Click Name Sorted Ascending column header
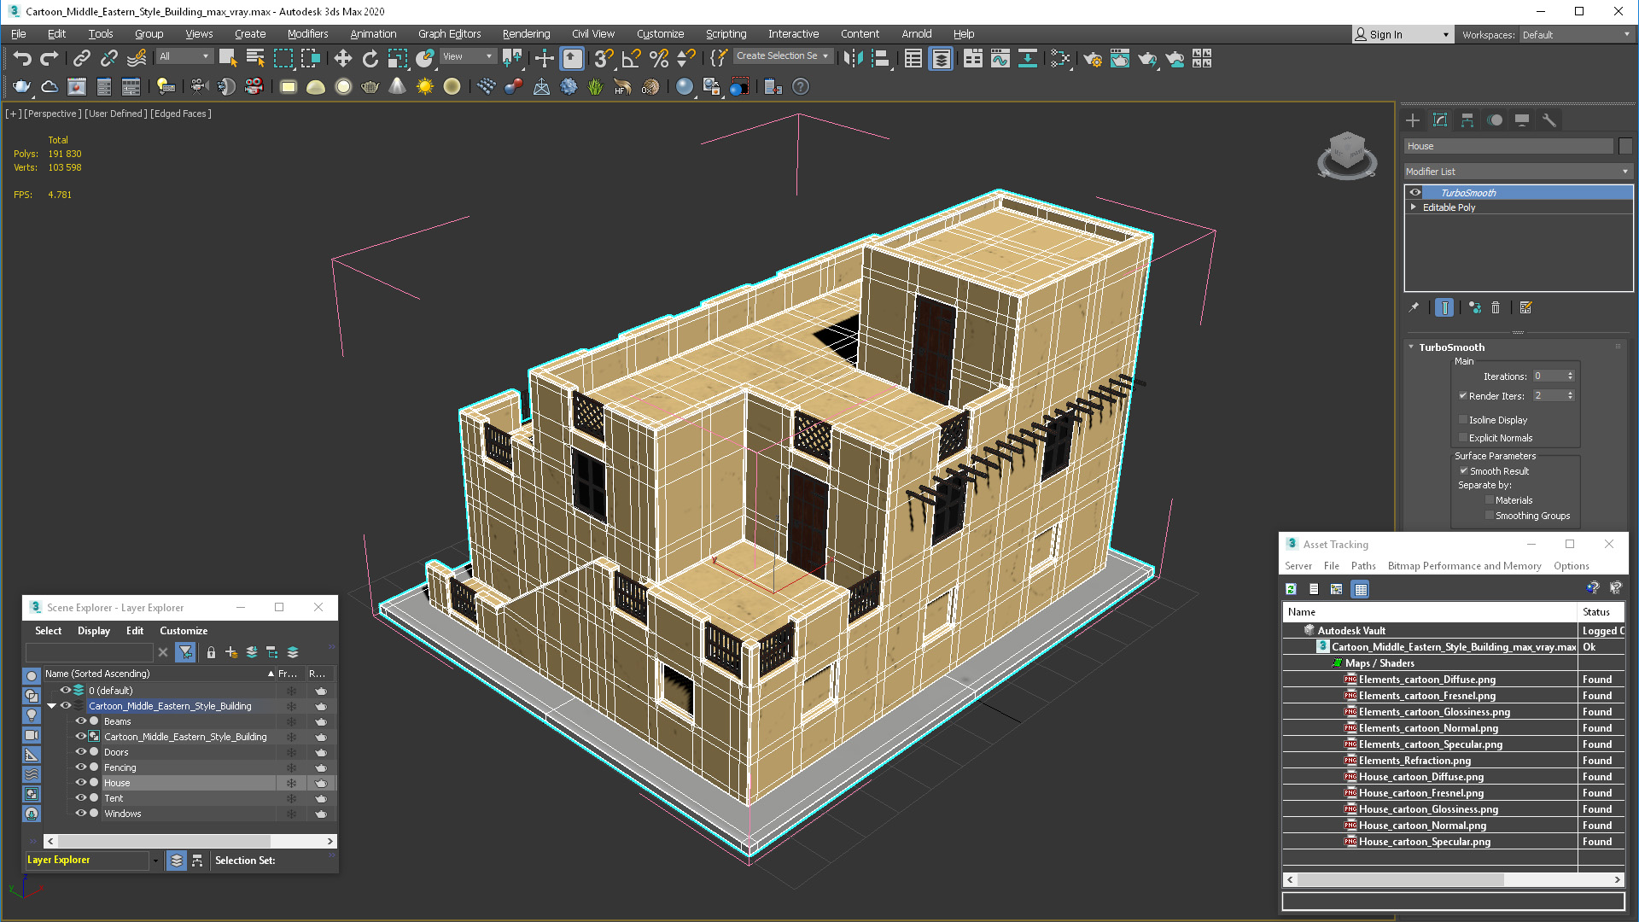 coord(160,674)
